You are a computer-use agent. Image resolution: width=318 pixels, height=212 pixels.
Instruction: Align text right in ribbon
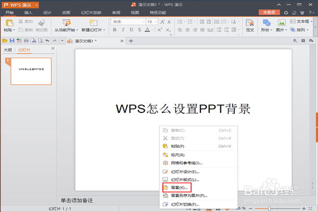point(195,30)
